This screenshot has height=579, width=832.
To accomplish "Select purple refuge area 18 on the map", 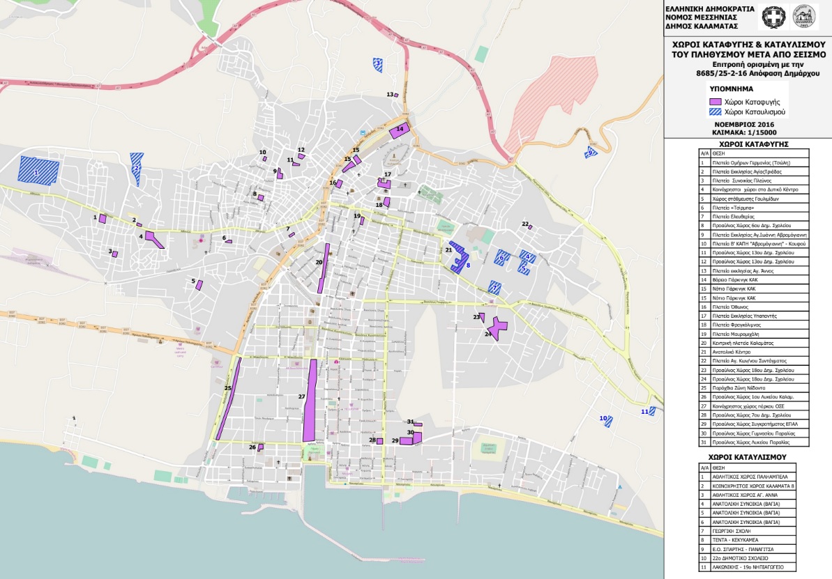I will [387, 202].
